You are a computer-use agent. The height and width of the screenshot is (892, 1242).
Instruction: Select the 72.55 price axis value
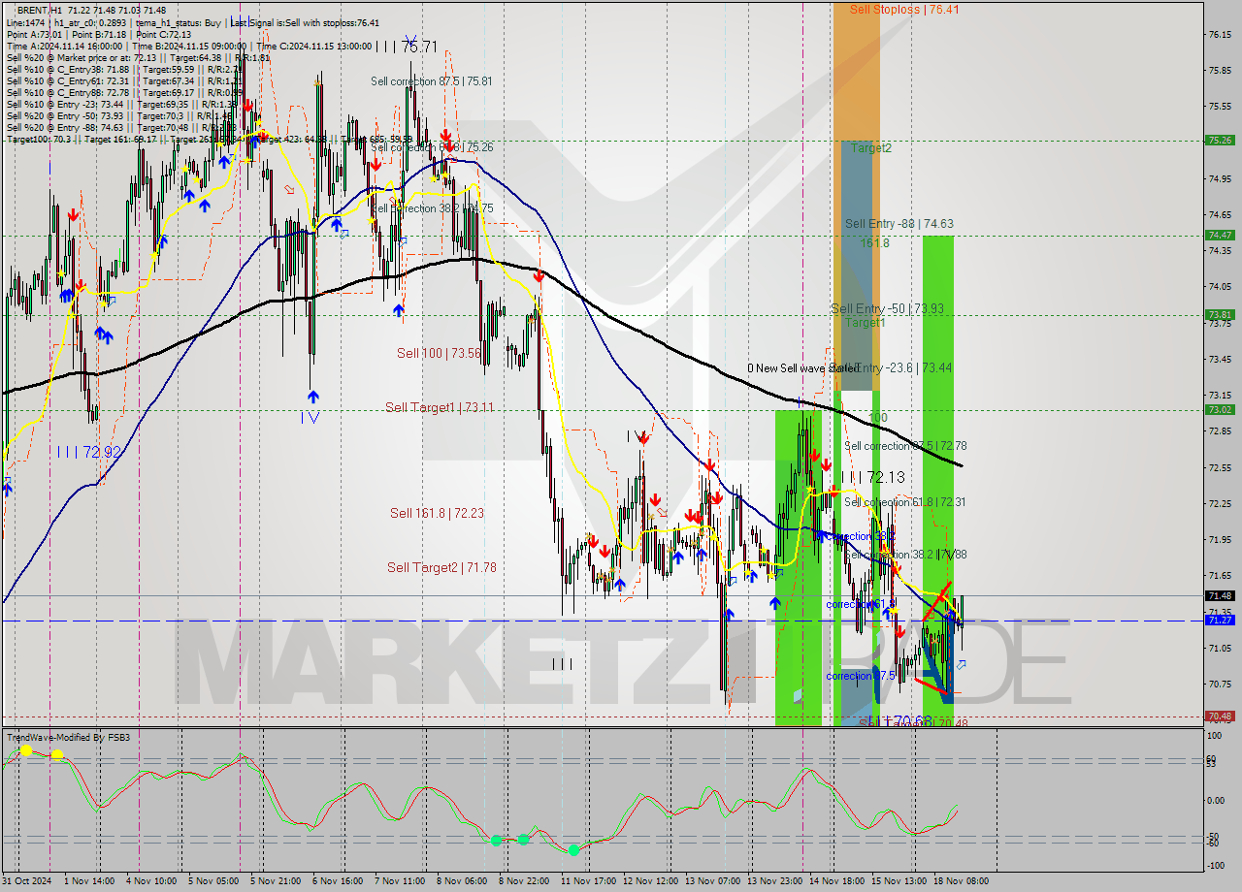[1220, 467]
